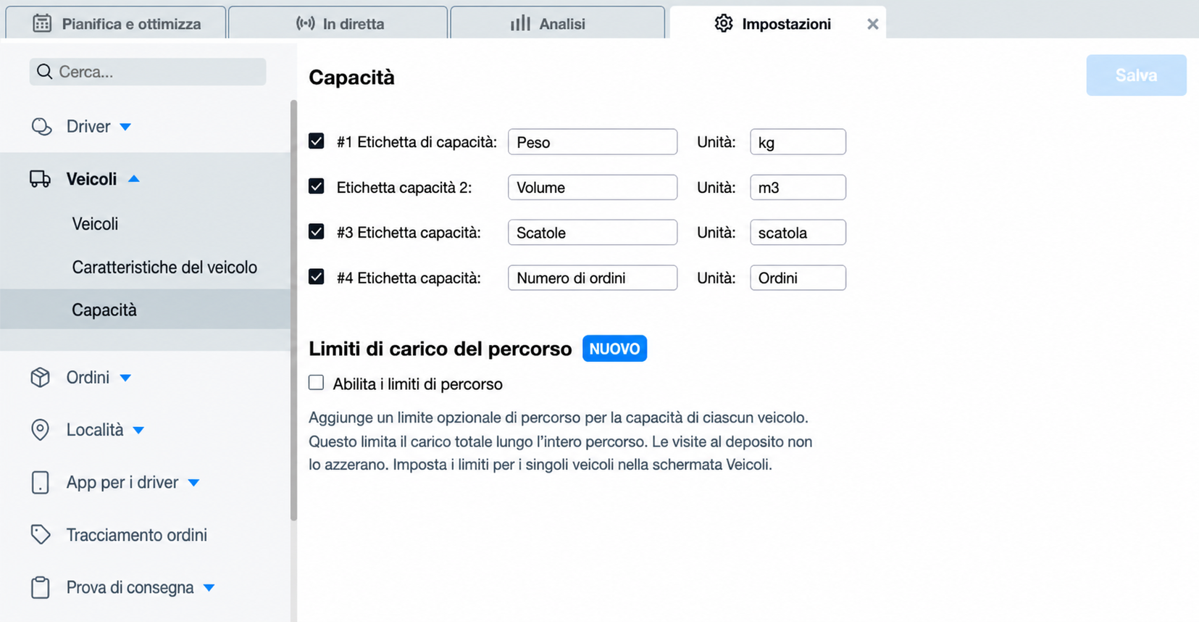
Task: Click the Driver steering wheel icon
Action: tap(41, 127)
